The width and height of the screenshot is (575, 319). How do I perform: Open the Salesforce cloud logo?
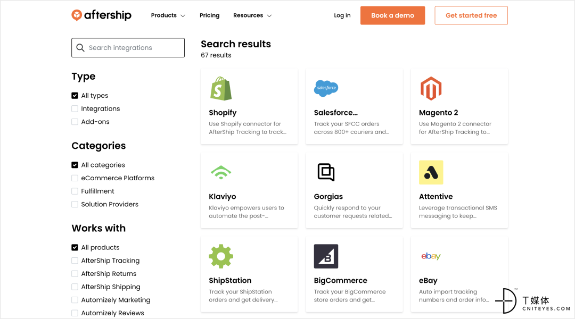pyautogui.click(x=326, y=88)
